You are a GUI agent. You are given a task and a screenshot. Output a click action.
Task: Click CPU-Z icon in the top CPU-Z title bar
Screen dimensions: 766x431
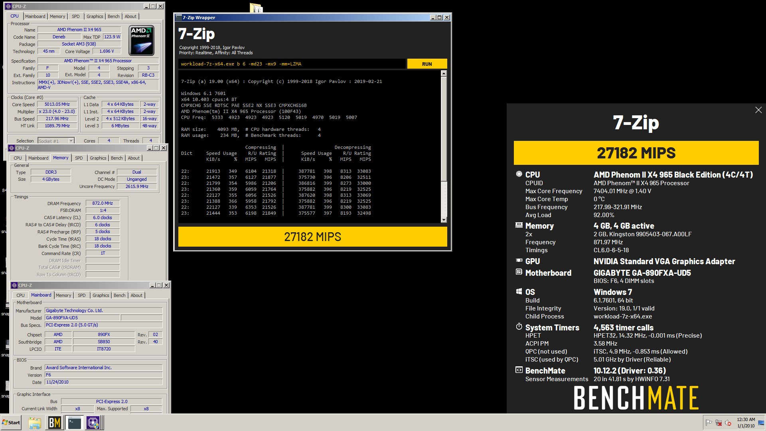click(8, 6)
